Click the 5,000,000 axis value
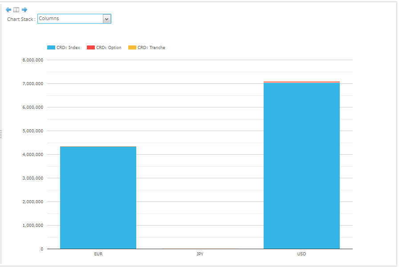399x267 pixels. (x=33, y=131)
